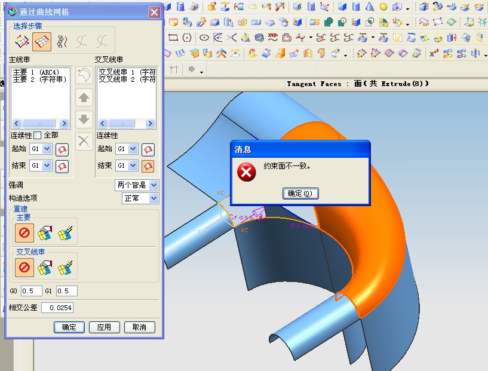This screenshot has height=371, width=488.
Task: Select the Rectangle curve tool
Action: 173,38
